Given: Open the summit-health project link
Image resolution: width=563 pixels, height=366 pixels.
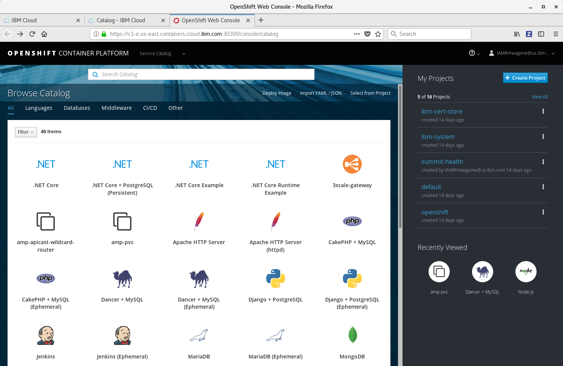Looking at the screenshot, I should point(442,161).
